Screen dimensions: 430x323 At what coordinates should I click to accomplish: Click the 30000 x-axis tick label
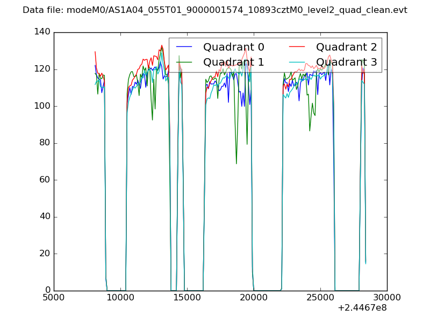pos(387,297)
